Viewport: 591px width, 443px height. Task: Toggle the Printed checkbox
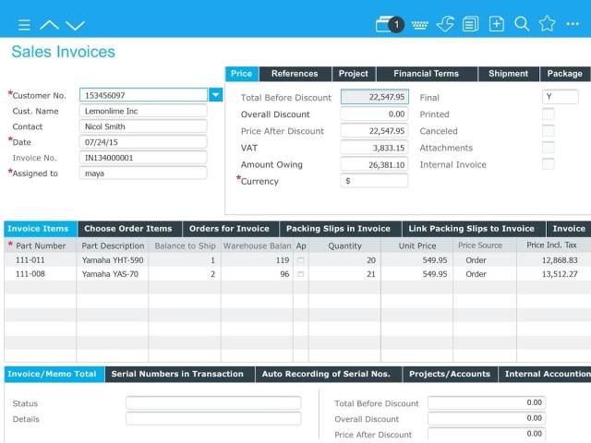click(x=548, y=114)
